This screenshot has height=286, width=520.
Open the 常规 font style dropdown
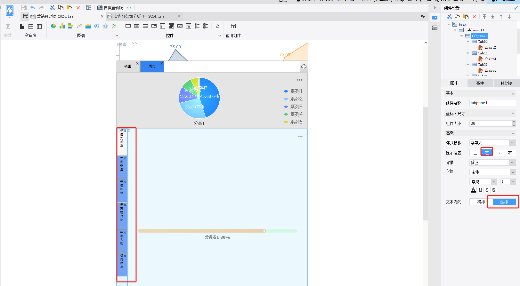point(494,182)
